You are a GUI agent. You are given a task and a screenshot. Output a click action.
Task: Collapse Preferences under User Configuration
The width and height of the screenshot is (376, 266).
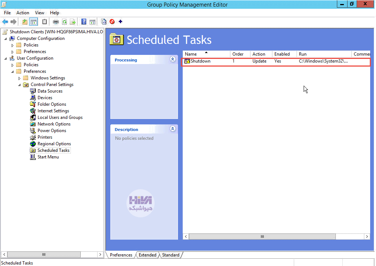[x=12, y=72]
